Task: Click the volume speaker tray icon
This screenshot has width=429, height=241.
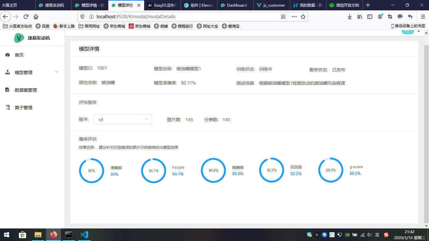Action: tap(370, 235)
